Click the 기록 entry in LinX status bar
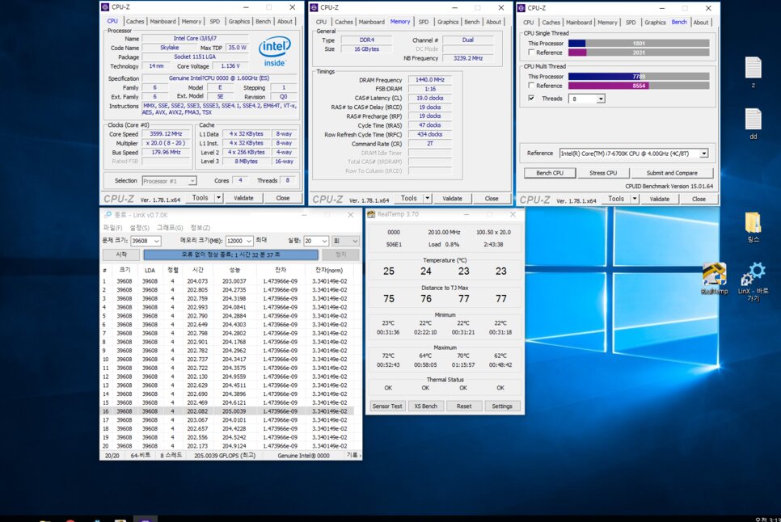This screenshot has height=522, width=781. [x=353, y=455]
